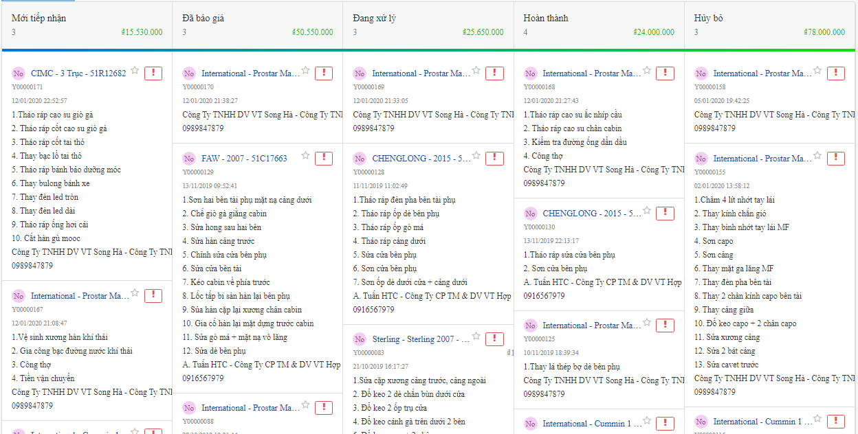Viewport: 858px width, 434px height.
Task: Click the exclamation icon on card Y00000088
Action: point(324,408)
